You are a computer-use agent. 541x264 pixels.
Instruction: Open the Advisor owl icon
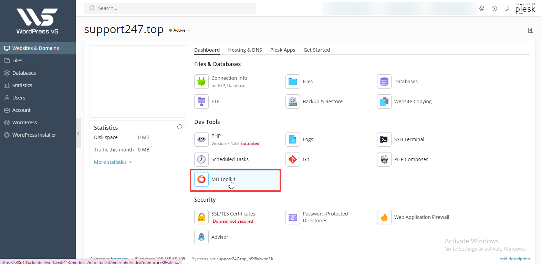(x=201, y=237)
